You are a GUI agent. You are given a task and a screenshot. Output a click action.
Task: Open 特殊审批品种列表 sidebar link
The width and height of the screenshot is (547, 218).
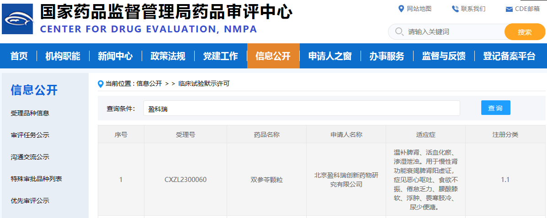tap(36, 179)
